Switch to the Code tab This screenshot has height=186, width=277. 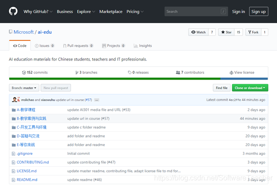20,46
